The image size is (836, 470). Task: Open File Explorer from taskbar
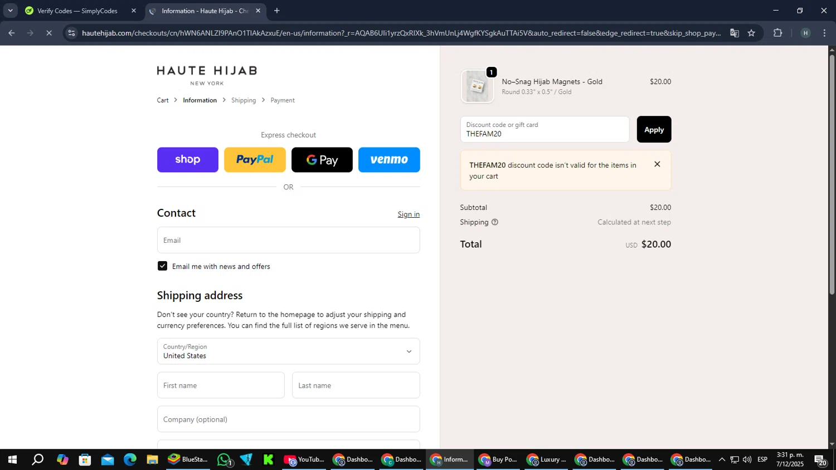(152, 459)
